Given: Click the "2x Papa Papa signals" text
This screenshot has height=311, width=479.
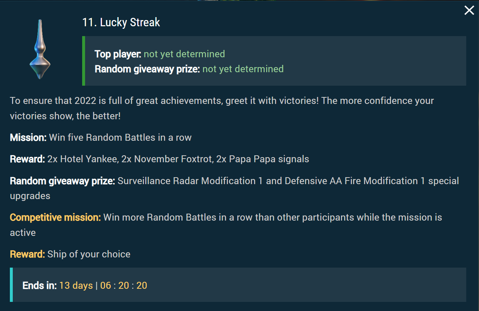Looking at the screenshot, I should (x=263, y=159).
